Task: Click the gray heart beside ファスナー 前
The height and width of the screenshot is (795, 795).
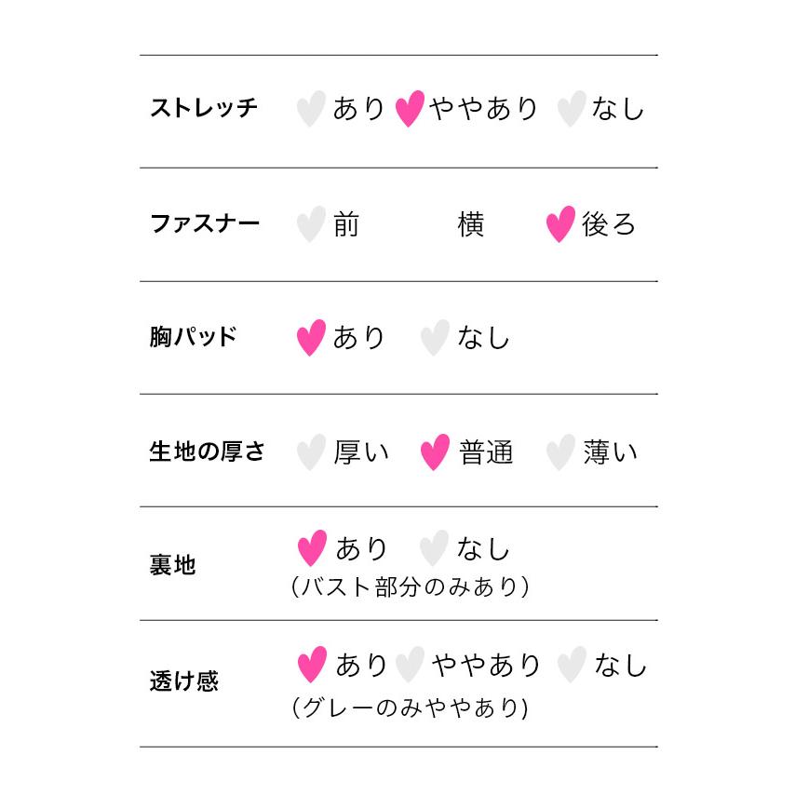Action: (x=310, y=224)
